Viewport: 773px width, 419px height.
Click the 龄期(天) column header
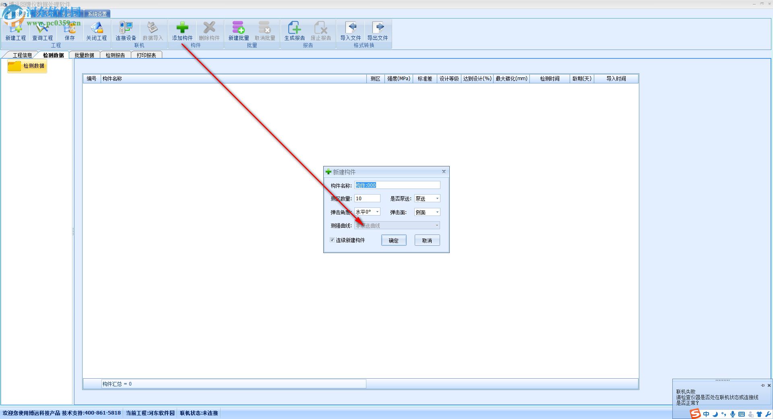click(x=582, y=79)
